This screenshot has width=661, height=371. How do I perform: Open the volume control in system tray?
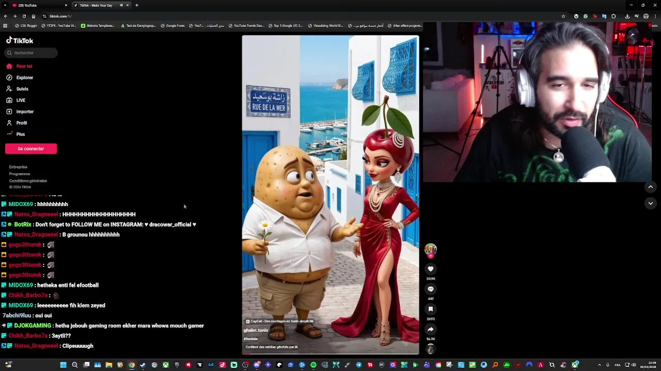(634, 365)
